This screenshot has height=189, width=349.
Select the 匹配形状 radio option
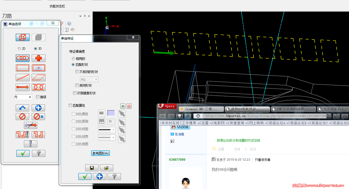pyautogui.click(x=73, y=65)
